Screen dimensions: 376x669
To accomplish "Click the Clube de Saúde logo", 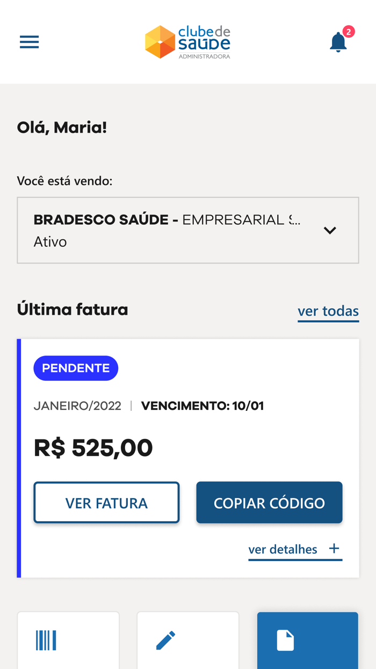I will point(187,41).
